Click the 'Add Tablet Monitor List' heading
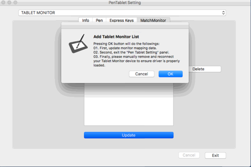251x167 pixels. tap(116, 37)
